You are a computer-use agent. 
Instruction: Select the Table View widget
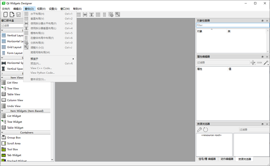coord(11,94)
